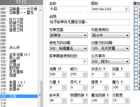
Task: Increase 回避 F value with up arrow
Action: pos(127,73)
